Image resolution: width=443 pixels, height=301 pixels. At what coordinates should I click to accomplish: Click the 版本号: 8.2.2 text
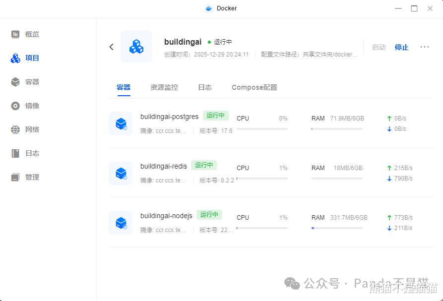[x=217, y=181]
